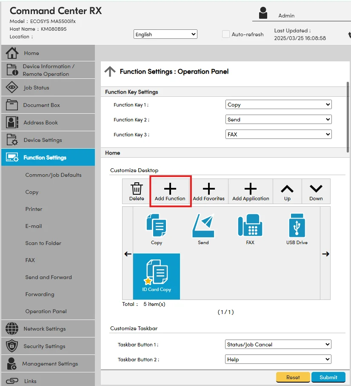Expand Taskbar Button 1 dropdown

tap(278, 345)
